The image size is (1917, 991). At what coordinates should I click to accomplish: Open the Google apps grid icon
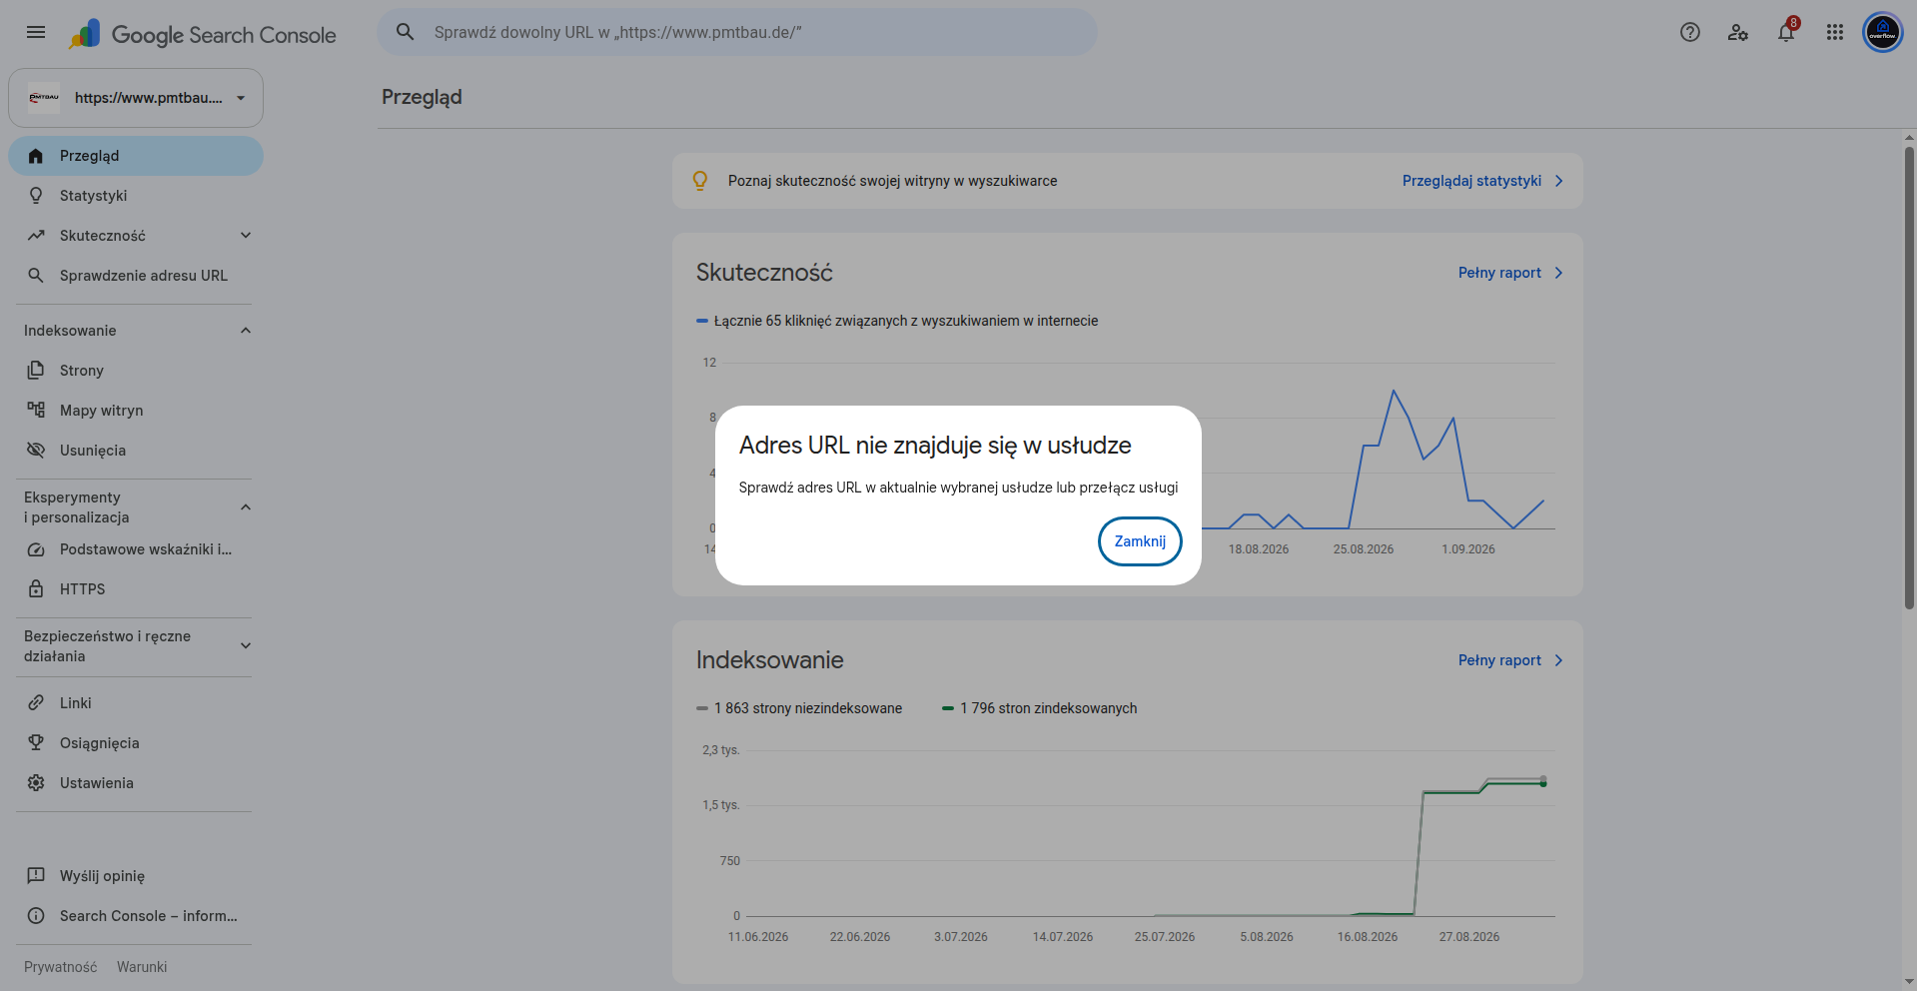click(x=1835, y=32)
